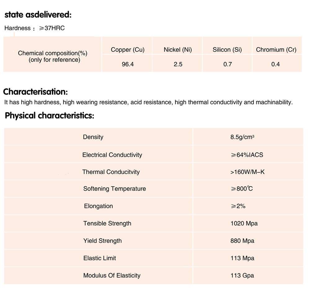Screen dimensions: 310x293
Task: Click the 2.5 nickel value
Action: coord(178,64)
